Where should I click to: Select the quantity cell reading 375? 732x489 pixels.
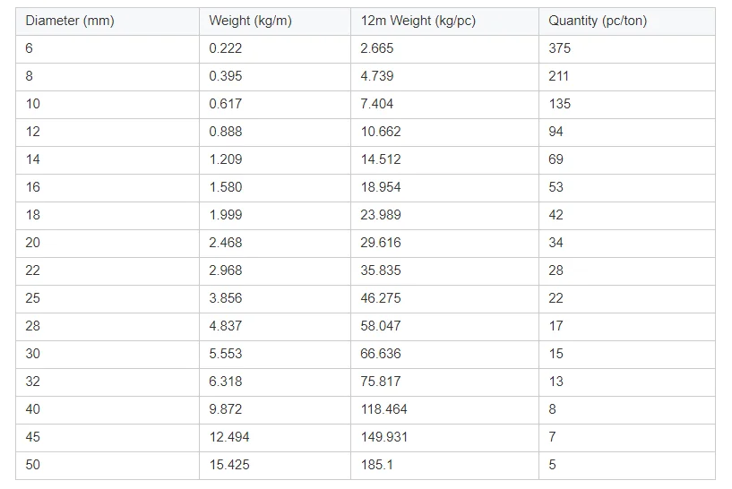(559, 48)
